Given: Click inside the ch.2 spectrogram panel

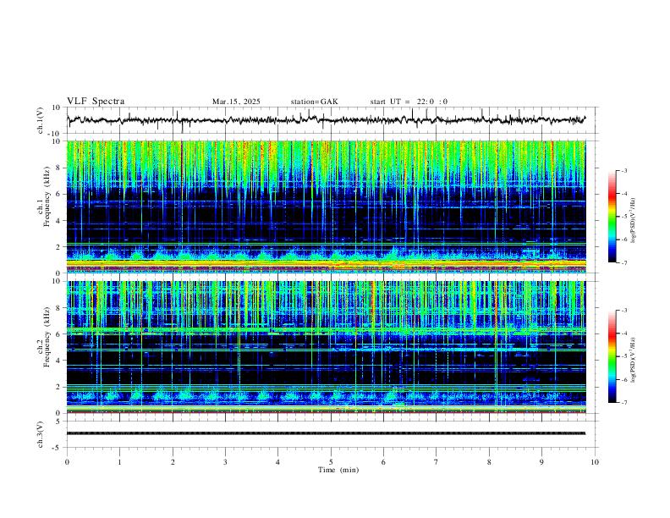Looking at the screenshot, I should (x=326, y=347).
